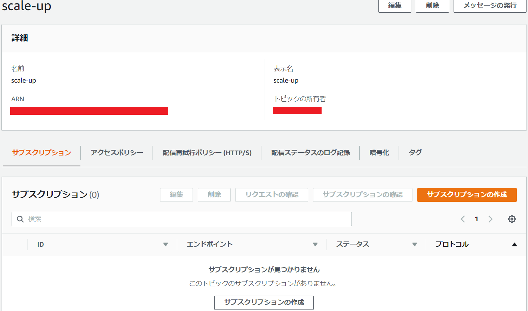Viewport: 528px width, 311px height.
Task: Click the next page chevron arrow
Action: pyautogui.click(x=490, y=219)
